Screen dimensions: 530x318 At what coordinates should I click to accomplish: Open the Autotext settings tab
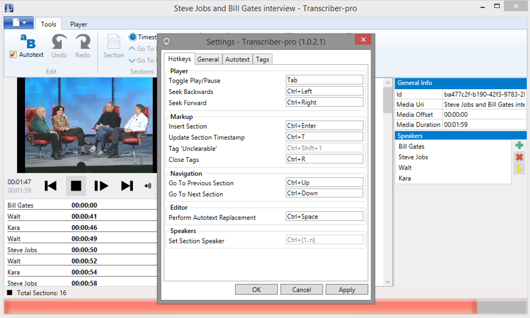(x=237, y=60)
